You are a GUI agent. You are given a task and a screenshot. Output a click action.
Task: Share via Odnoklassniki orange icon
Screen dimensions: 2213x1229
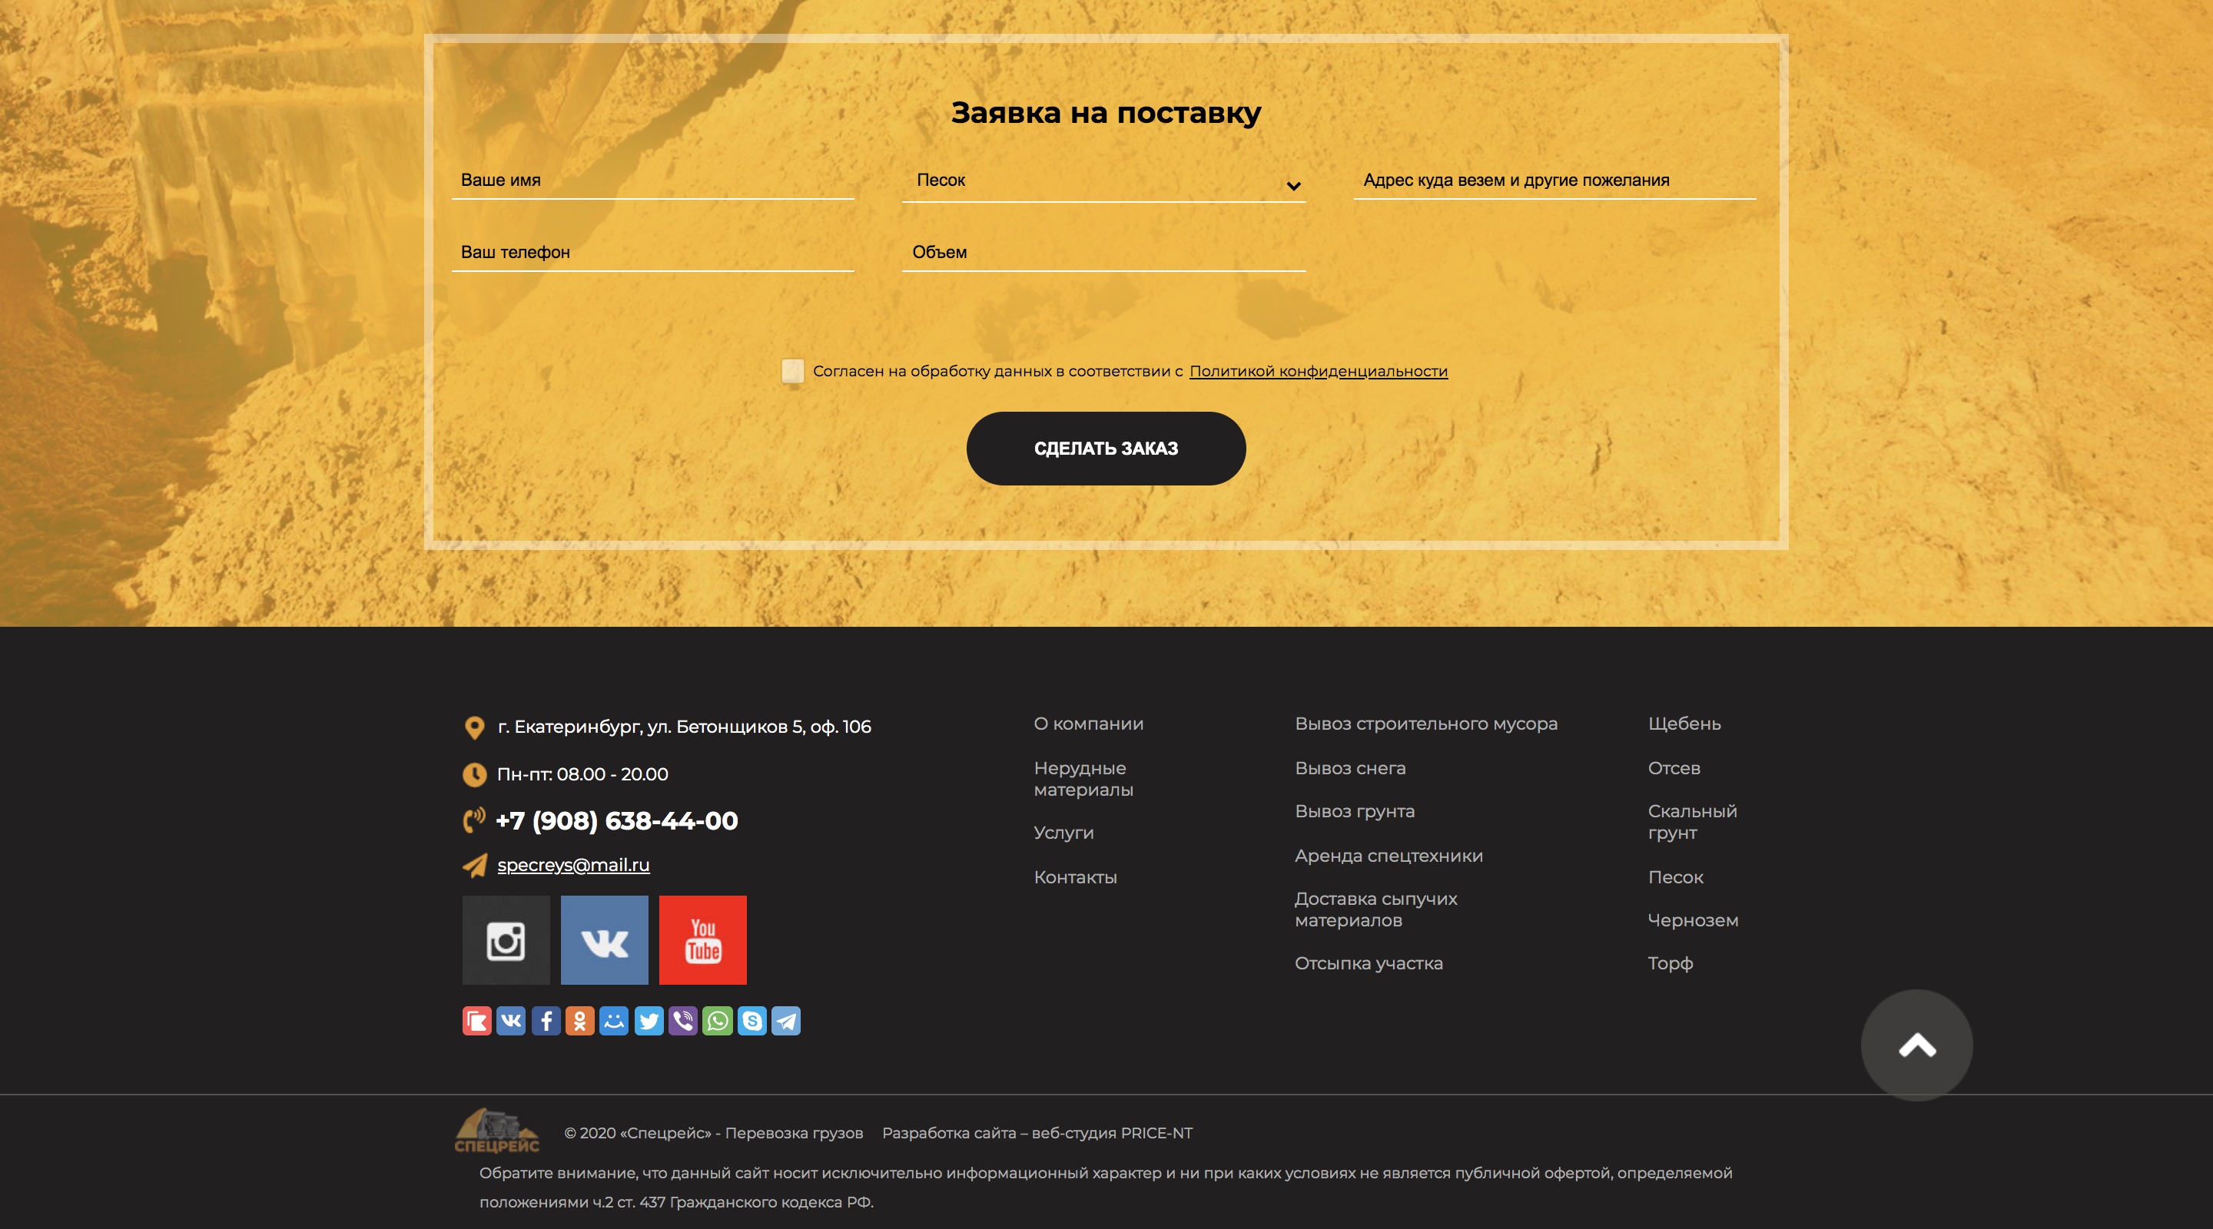coord(580,1020)
